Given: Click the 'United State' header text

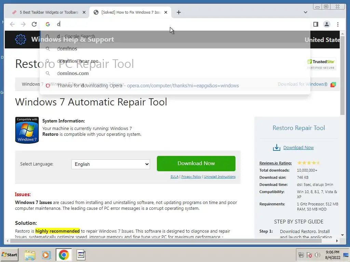Looking at the screenshot, I should pyautogui.click(x=322, y=40).
